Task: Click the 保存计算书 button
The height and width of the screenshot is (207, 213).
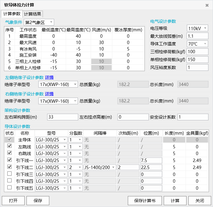Action: [x=145, y=201]
